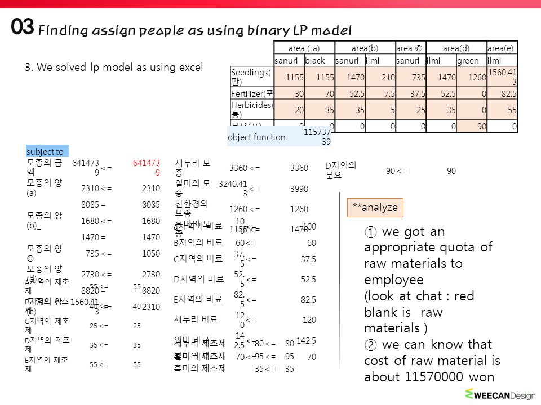The height and width of the screenshot is (405, 541).
Task: Select the object function value 11573739
Action: click(317, 137)
